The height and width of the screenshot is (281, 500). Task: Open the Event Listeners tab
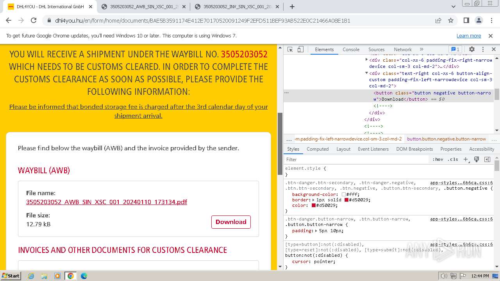pos(373,149)
